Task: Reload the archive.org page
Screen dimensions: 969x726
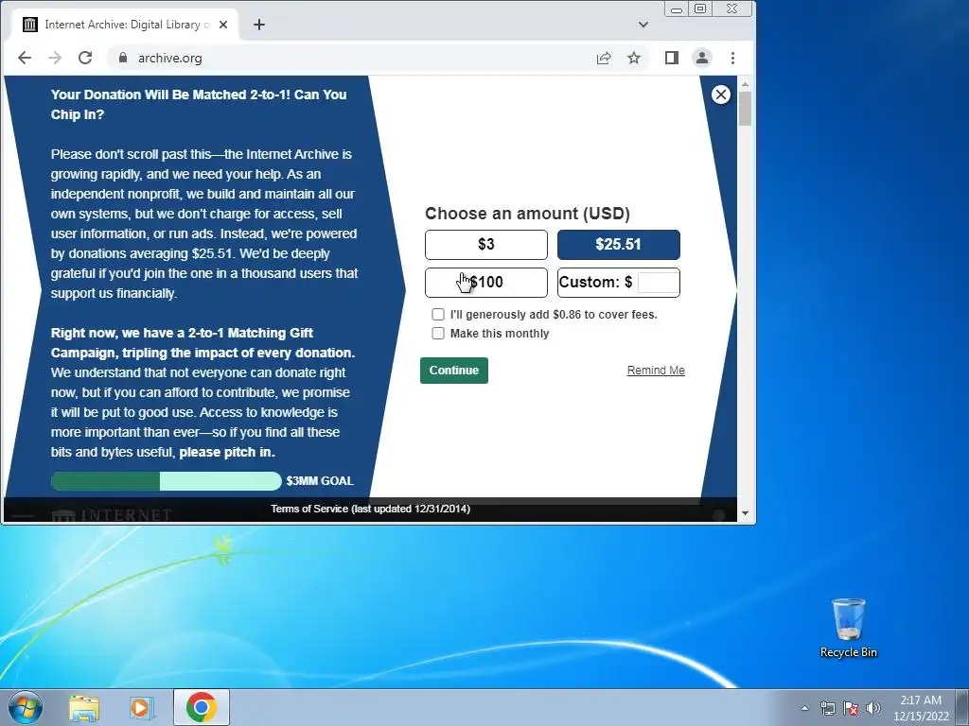Action: tap(85, 58)
